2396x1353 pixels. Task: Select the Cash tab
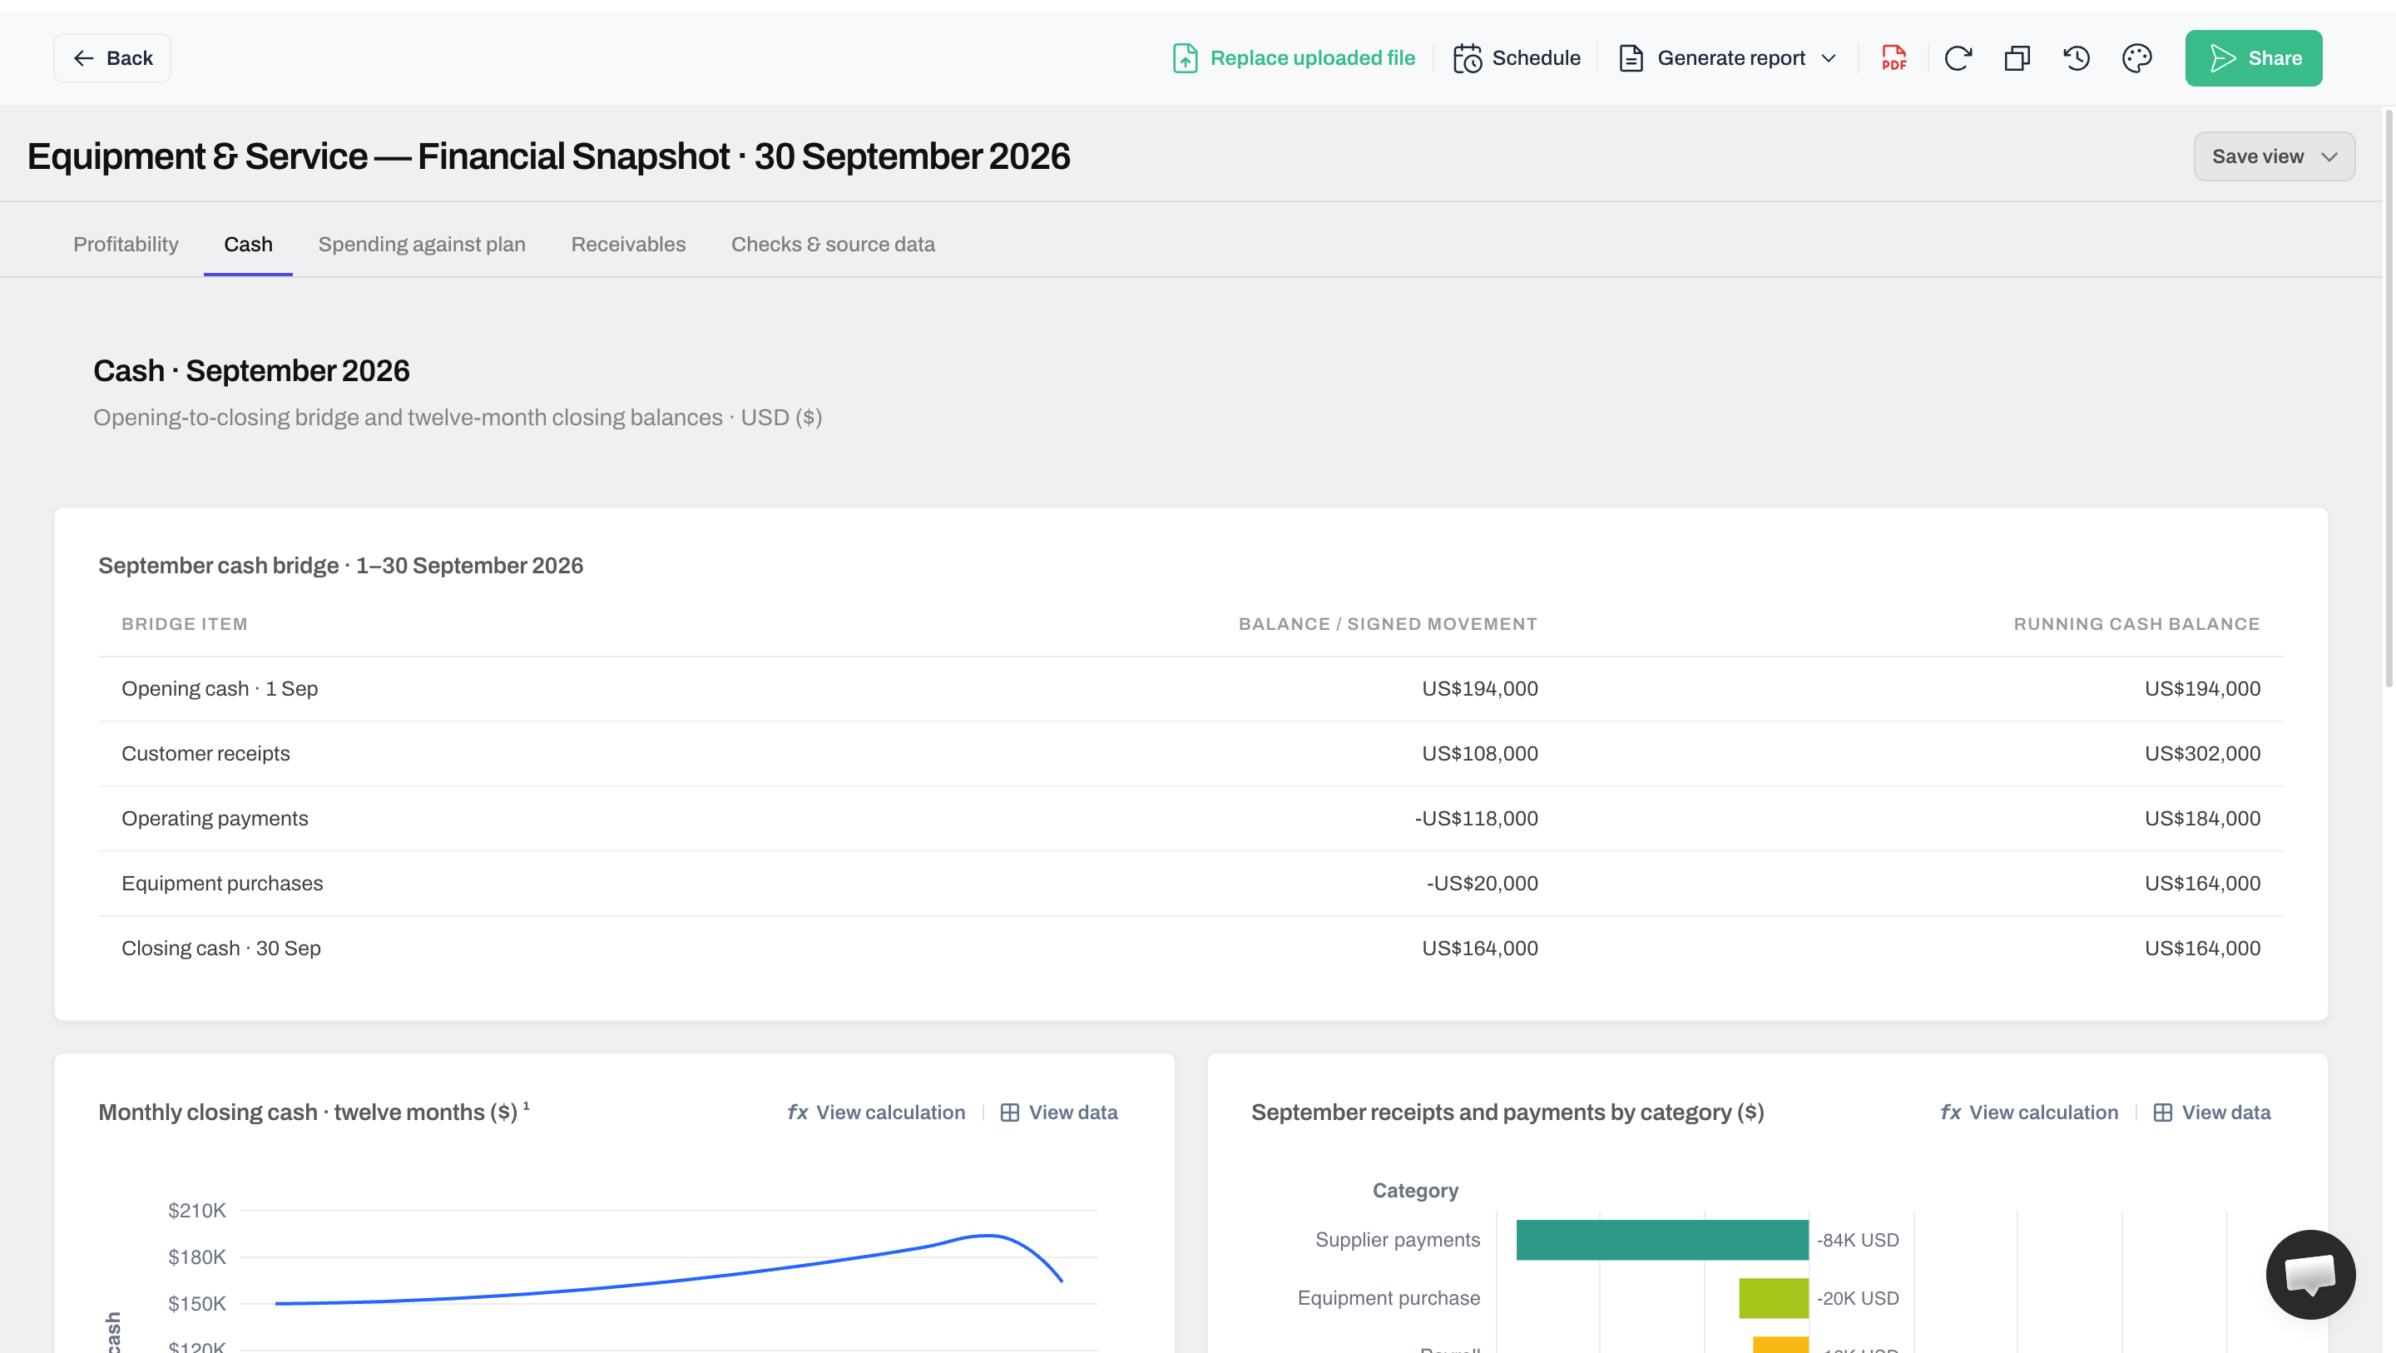[249, 244]
